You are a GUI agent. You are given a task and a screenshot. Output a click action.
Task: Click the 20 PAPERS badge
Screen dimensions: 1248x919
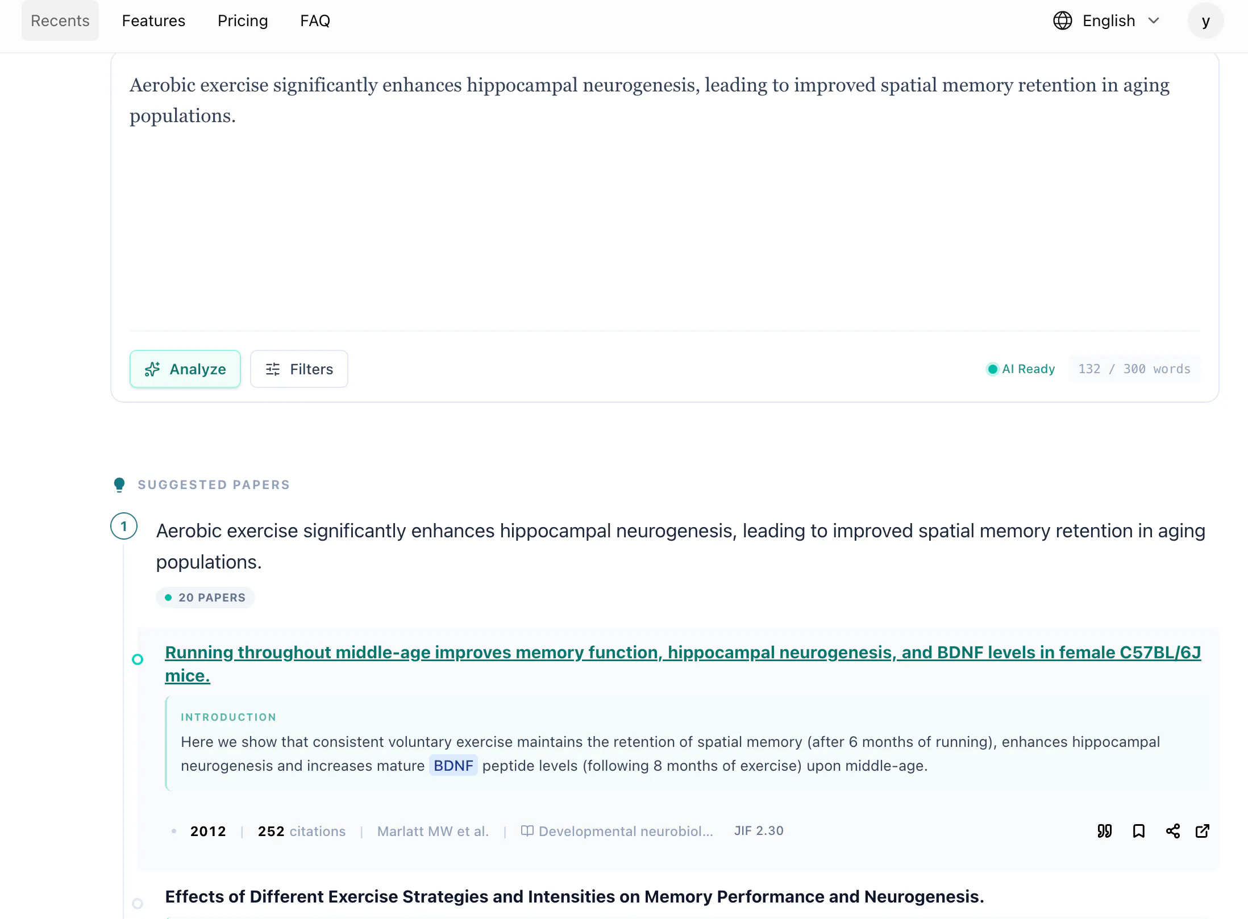click(x=205, y=598)
